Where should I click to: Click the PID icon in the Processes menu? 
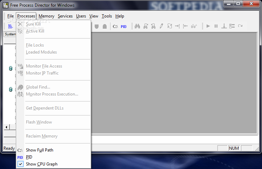[20, 157]
